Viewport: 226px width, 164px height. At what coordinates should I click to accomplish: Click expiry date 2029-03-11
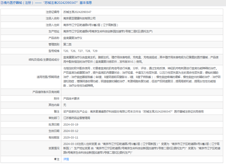point(71,138)
